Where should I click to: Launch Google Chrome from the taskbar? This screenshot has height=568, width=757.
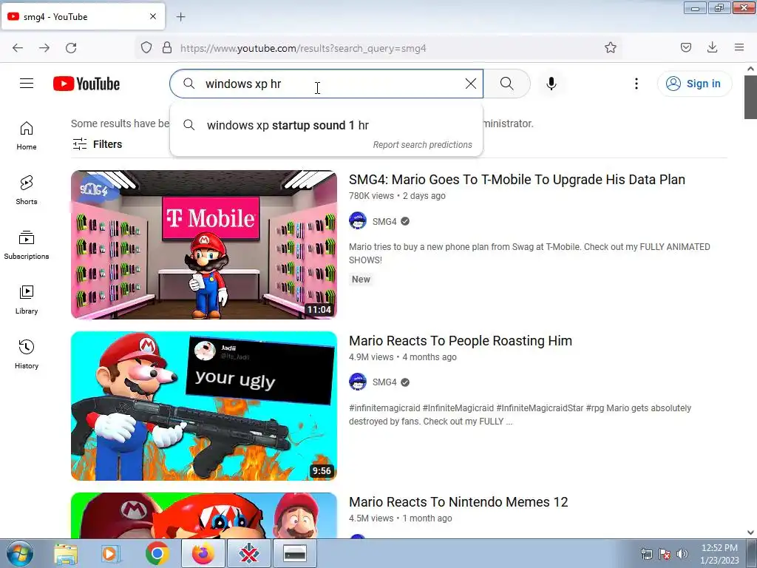click(157, 554)
